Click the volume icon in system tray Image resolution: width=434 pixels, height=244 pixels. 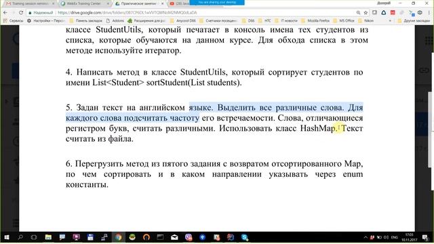coord(387,237)
